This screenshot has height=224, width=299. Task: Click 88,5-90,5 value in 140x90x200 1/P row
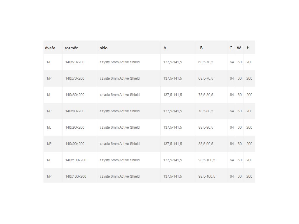coord(206,144)
